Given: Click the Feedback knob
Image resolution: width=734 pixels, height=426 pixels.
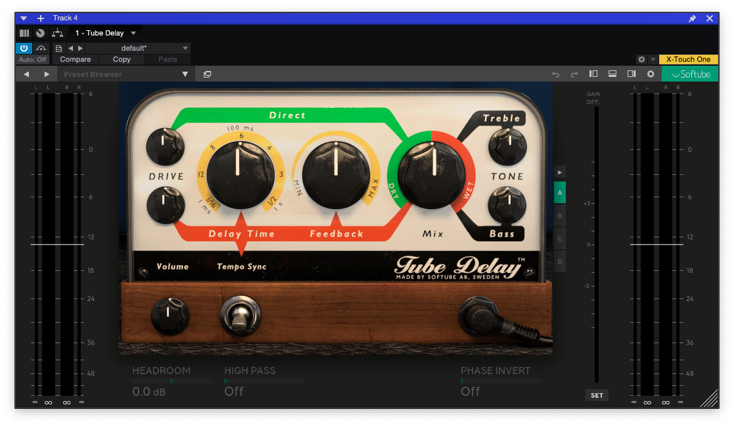Looking at the screenshot, I should pos(336,175).
